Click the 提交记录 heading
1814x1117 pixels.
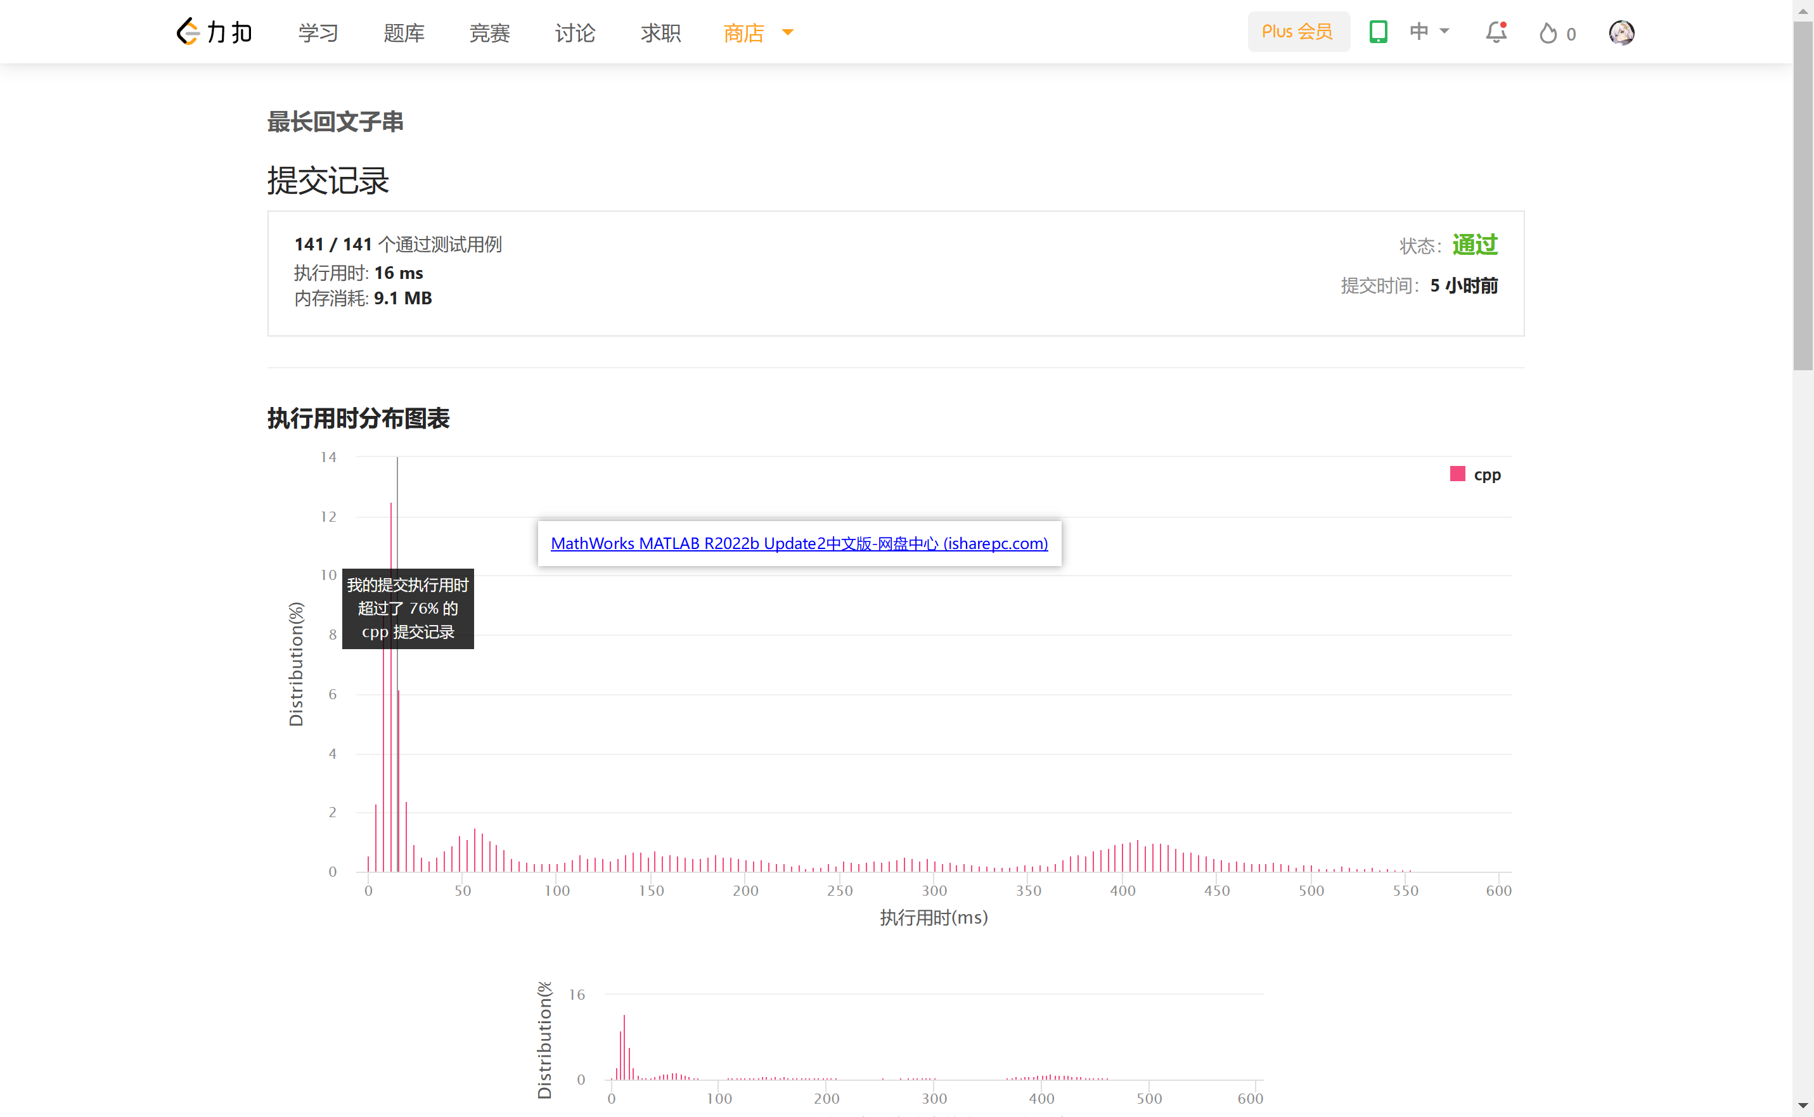pyautogui.click(x=328, y=180)
